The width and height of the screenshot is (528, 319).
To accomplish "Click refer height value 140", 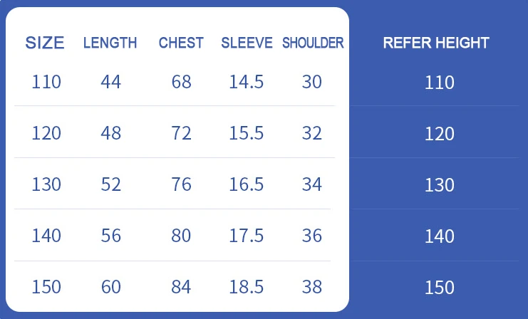I will click(439, 236).
